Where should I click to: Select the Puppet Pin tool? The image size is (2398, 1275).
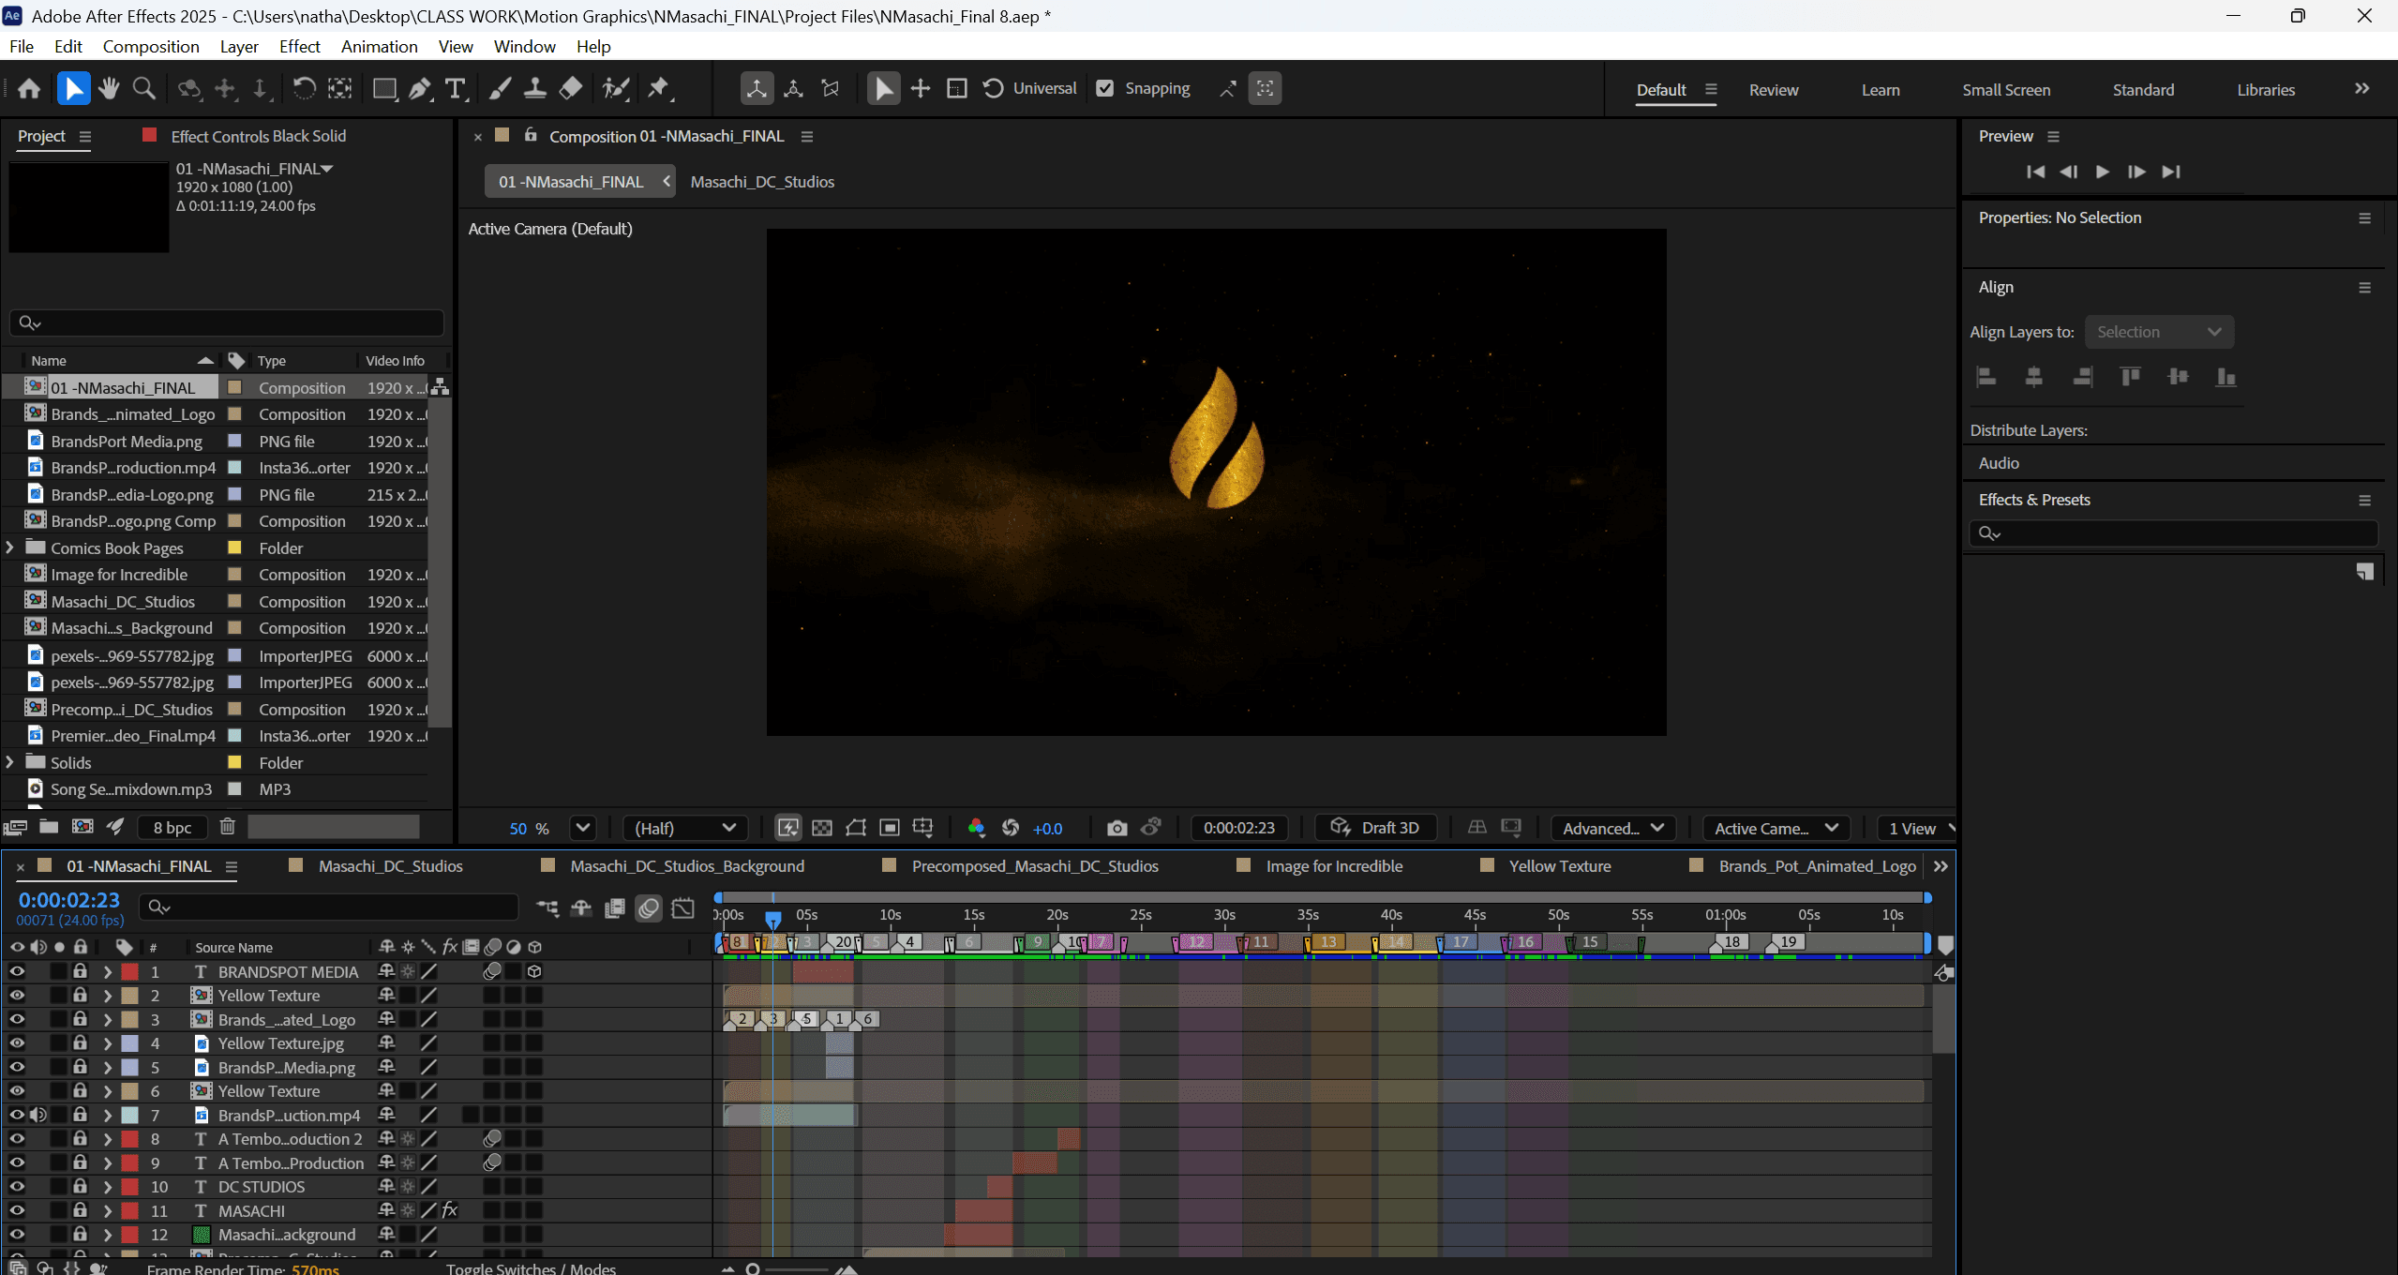659,89
